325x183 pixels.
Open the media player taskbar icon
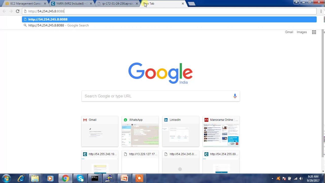[x=50, y=178]
